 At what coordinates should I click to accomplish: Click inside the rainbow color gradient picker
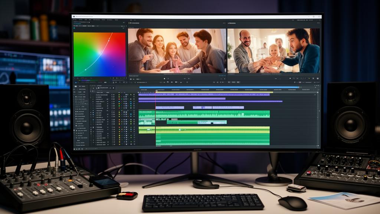[99, 54]
